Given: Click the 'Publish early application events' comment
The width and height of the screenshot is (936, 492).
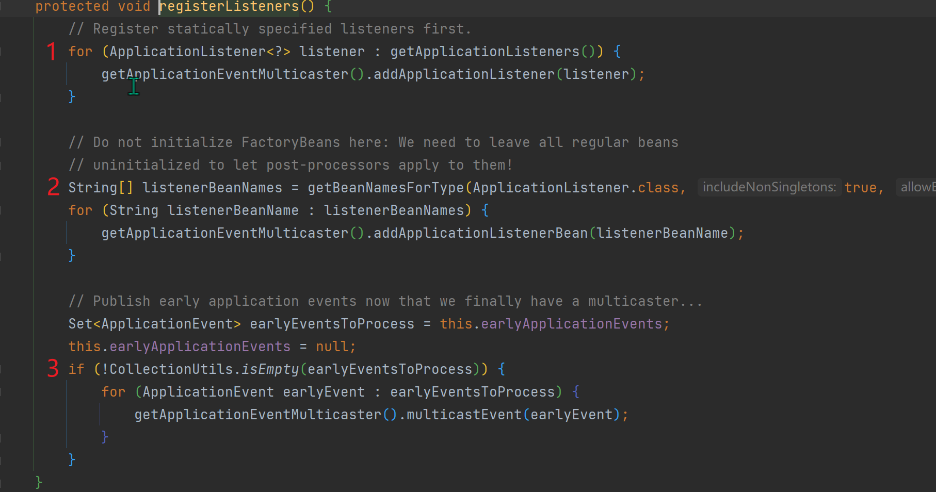Looking at the screenshot, I should [x=385, y=301].
